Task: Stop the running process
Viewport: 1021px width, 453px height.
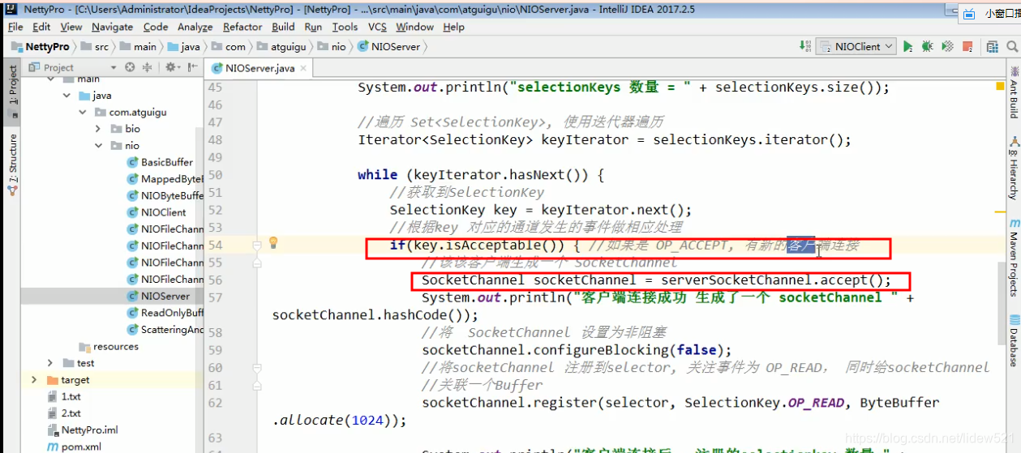Action: click(x=967, y=47)
